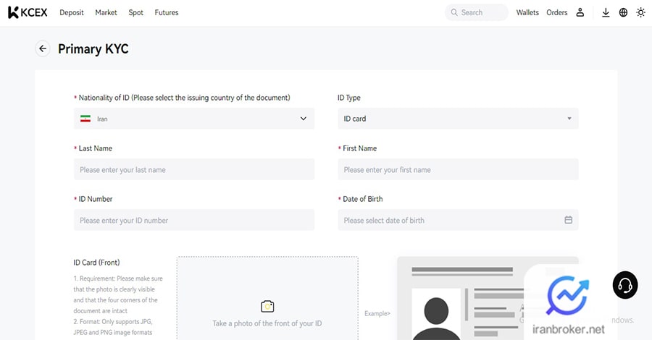Open the language globe icon
Image resolution: width=652 pixels, height=340 pixels.
point(623,12)
